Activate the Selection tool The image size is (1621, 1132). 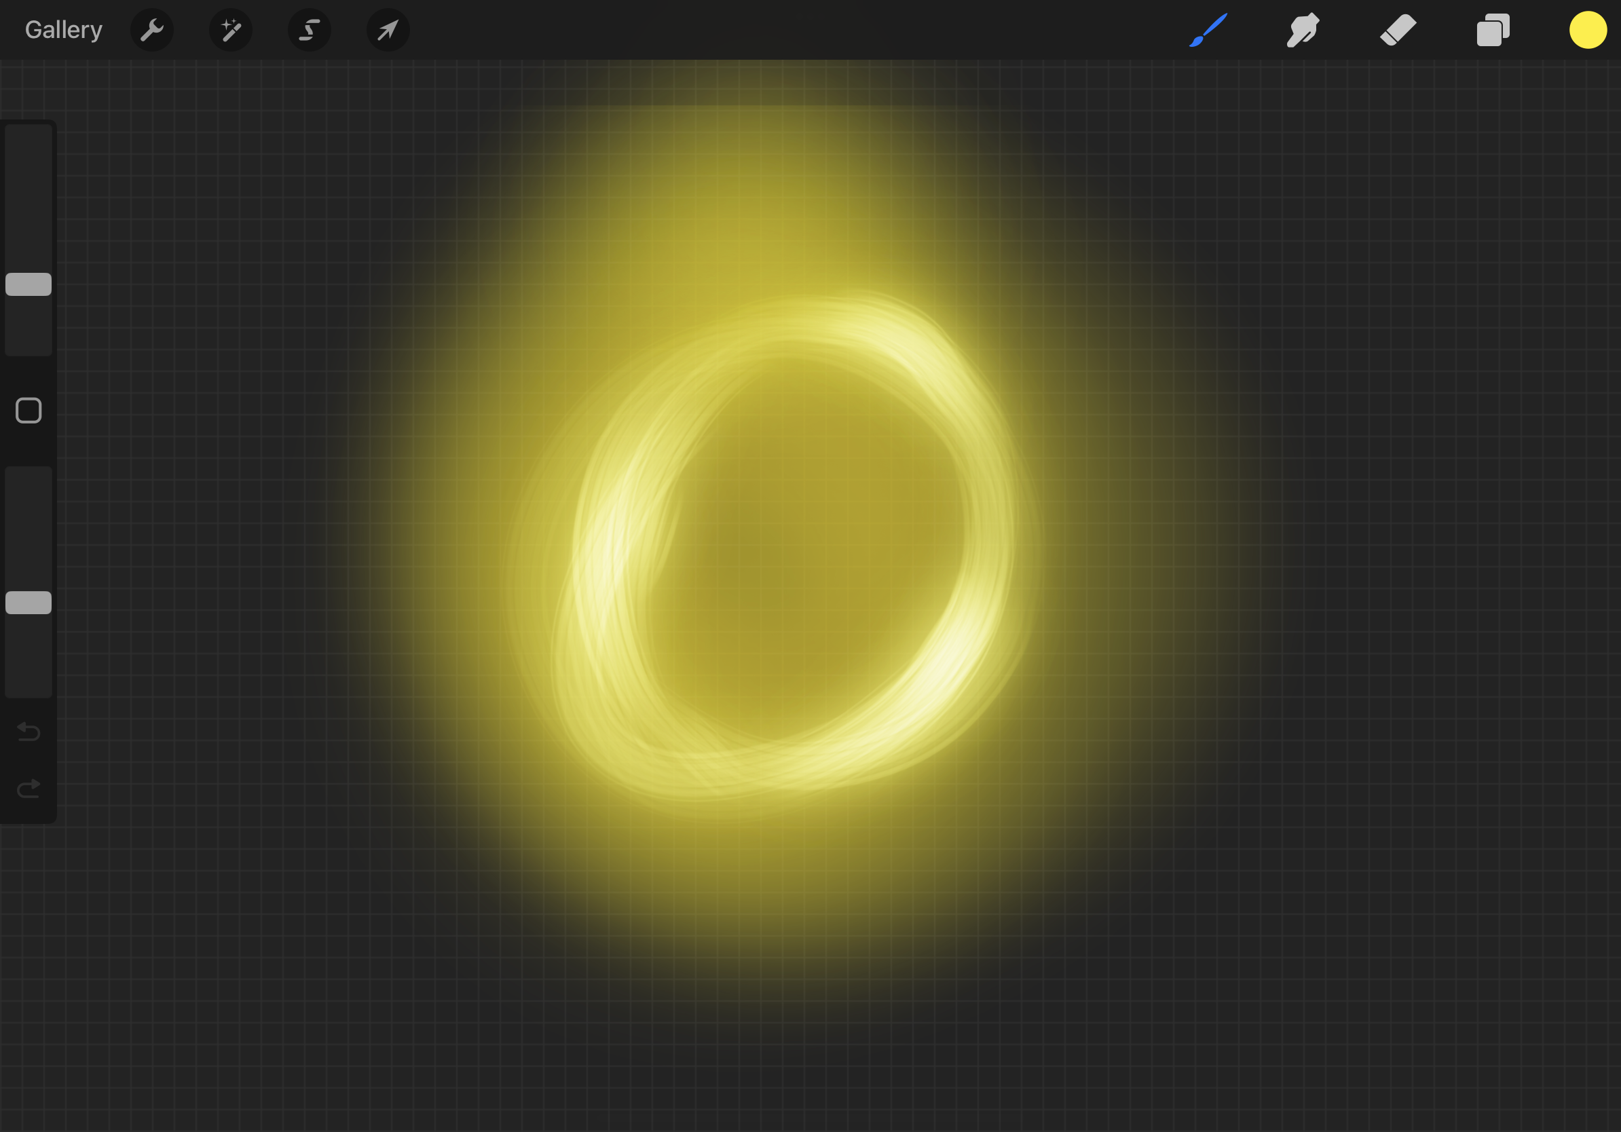(310, 30)
